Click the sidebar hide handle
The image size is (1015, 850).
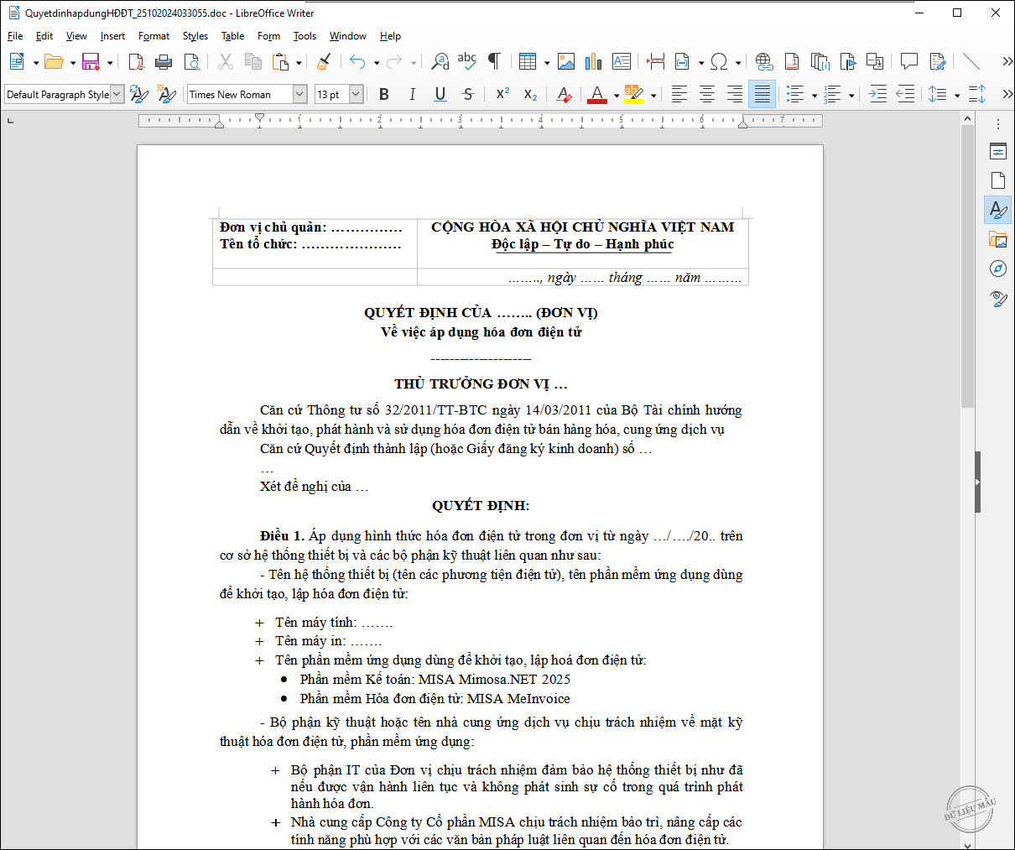[978, 482]
